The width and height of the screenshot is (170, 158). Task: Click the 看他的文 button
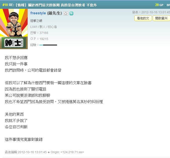(143, 18)
